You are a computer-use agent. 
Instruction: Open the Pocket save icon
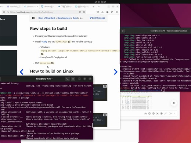tap(98, 12)
